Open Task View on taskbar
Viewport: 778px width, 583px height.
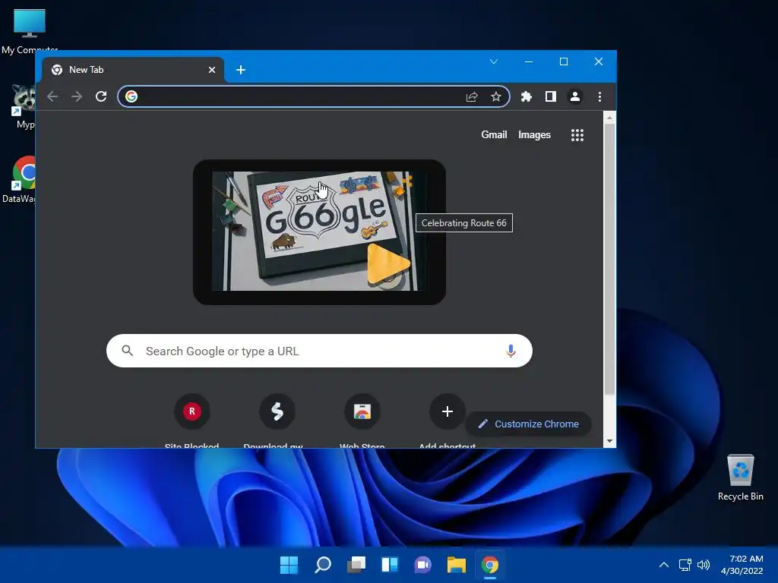[x=356, y=565]
